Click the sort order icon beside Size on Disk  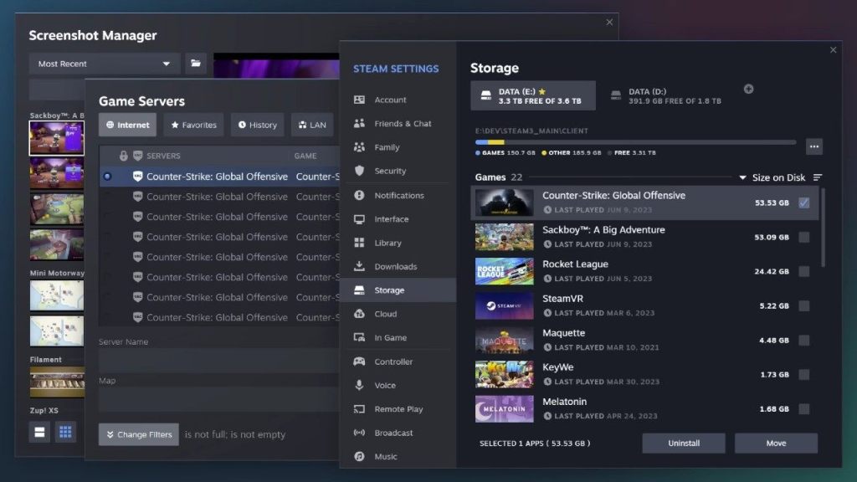(818, 177)
